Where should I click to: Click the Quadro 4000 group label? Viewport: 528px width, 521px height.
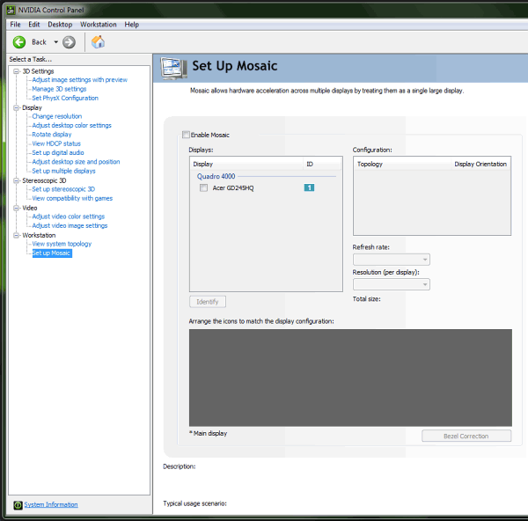point(216,176)
